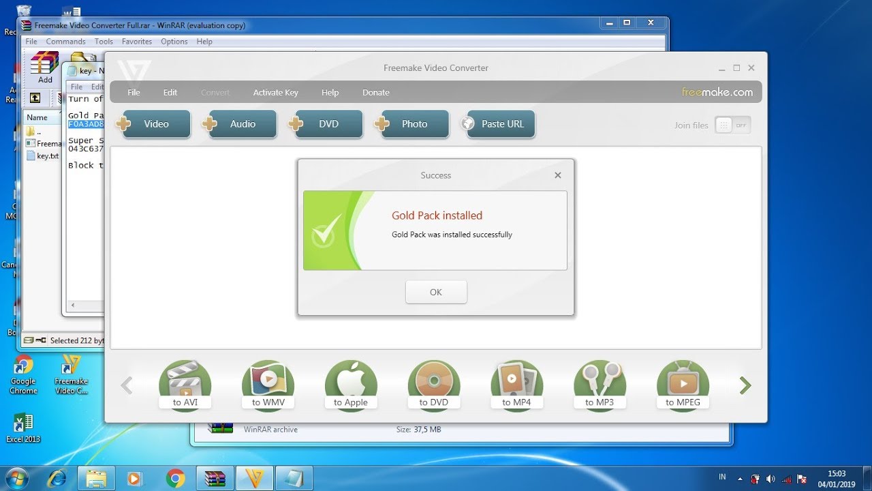This screenshot has height=491, width=872.
Task: Choose the 'to MPEG' output format
Action: point(682,385)
